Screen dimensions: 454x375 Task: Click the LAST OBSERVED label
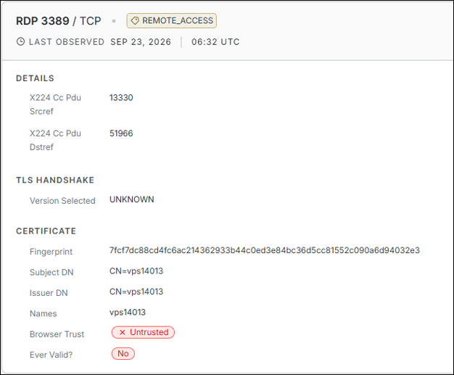67,42
